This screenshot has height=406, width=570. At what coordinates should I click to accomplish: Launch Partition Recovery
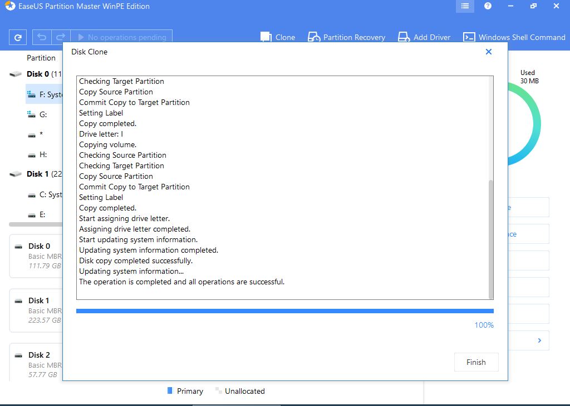point(346,37)
